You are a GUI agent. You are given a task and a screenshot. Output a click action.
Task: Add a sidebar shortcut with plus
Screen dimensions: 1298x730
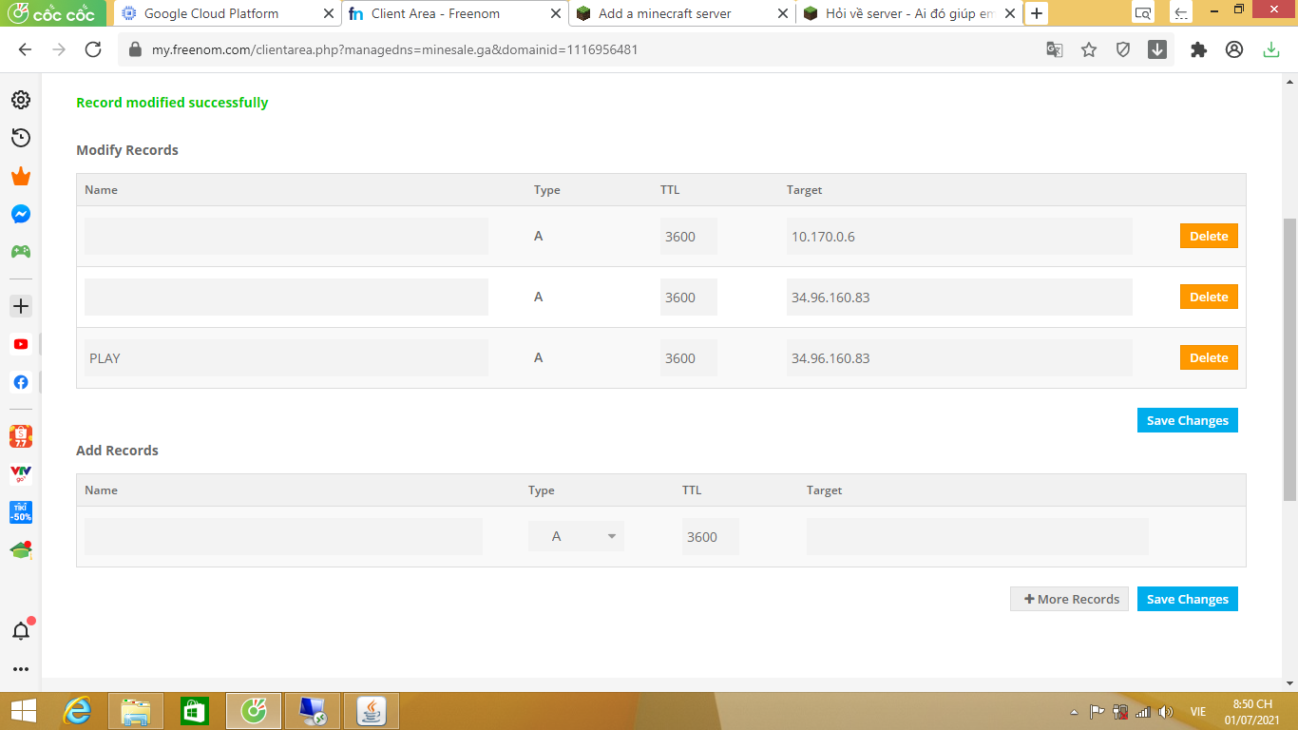pos(21,306)
